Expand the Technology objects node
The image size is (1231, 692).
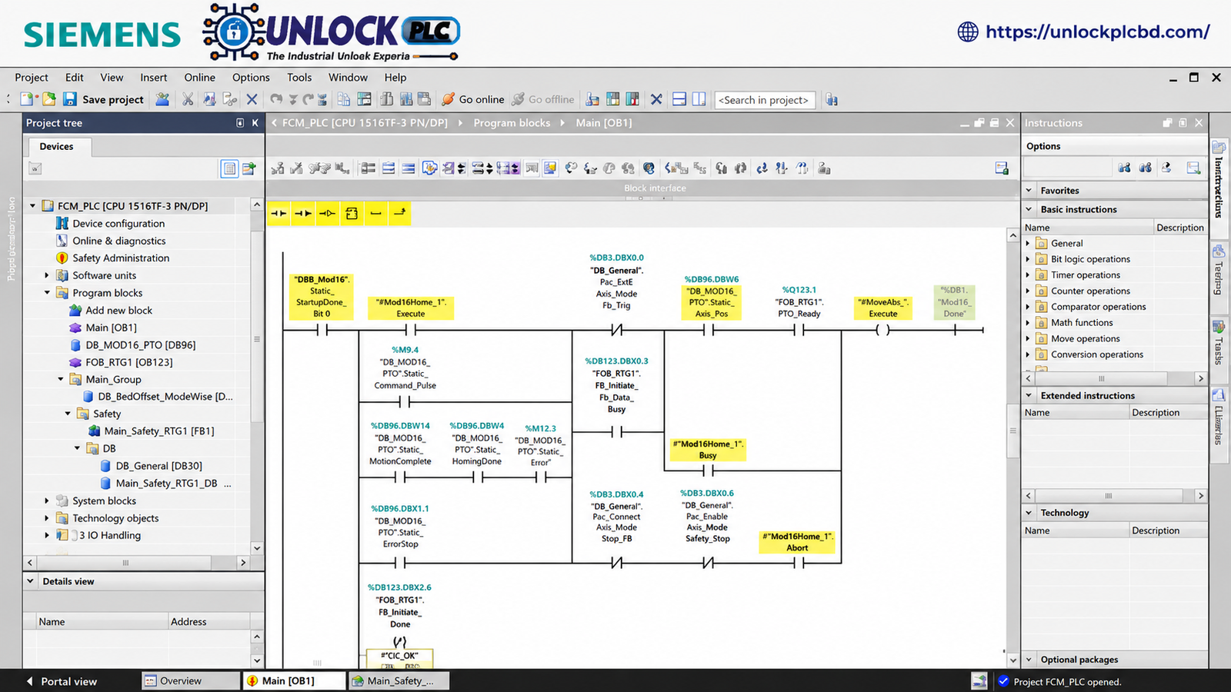[46, 518]
